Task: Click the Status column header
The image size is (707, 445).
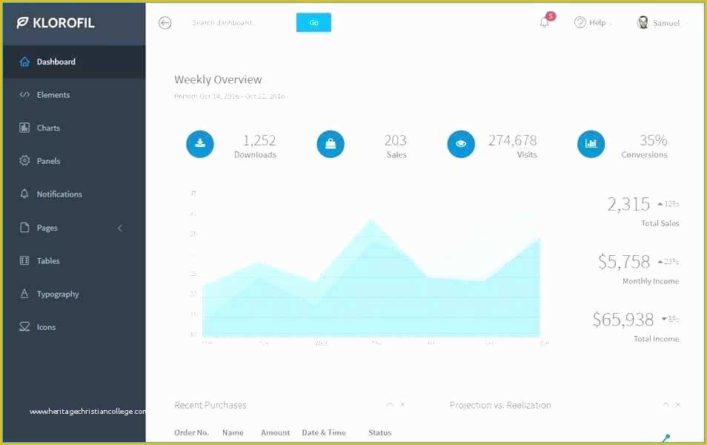Action: tap(380, 432)
